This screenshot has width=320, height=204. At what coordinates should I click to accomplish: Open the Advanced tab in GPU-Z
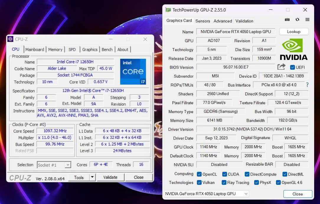click(x=223, y=21)
